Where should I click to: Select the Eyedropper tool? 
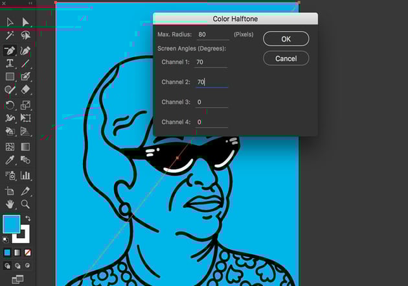pyautogui.click(x=10, y=160)
